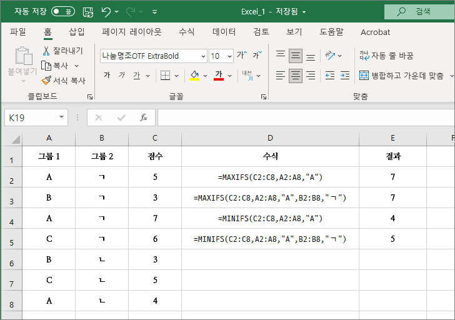Image resolution: width=455 pixels, height=320 pixels.
Task: Click the Redo arrow icon
Action: 131,12
